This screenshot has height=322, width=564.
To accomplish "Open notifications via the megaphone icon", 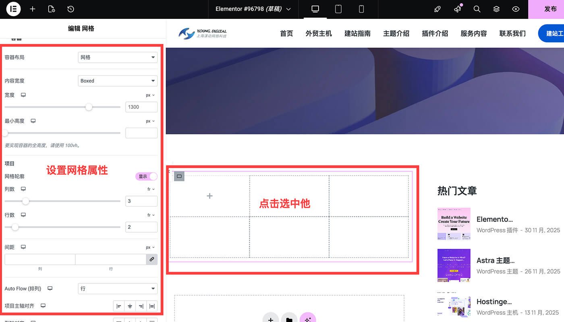I will click(457, 9).
